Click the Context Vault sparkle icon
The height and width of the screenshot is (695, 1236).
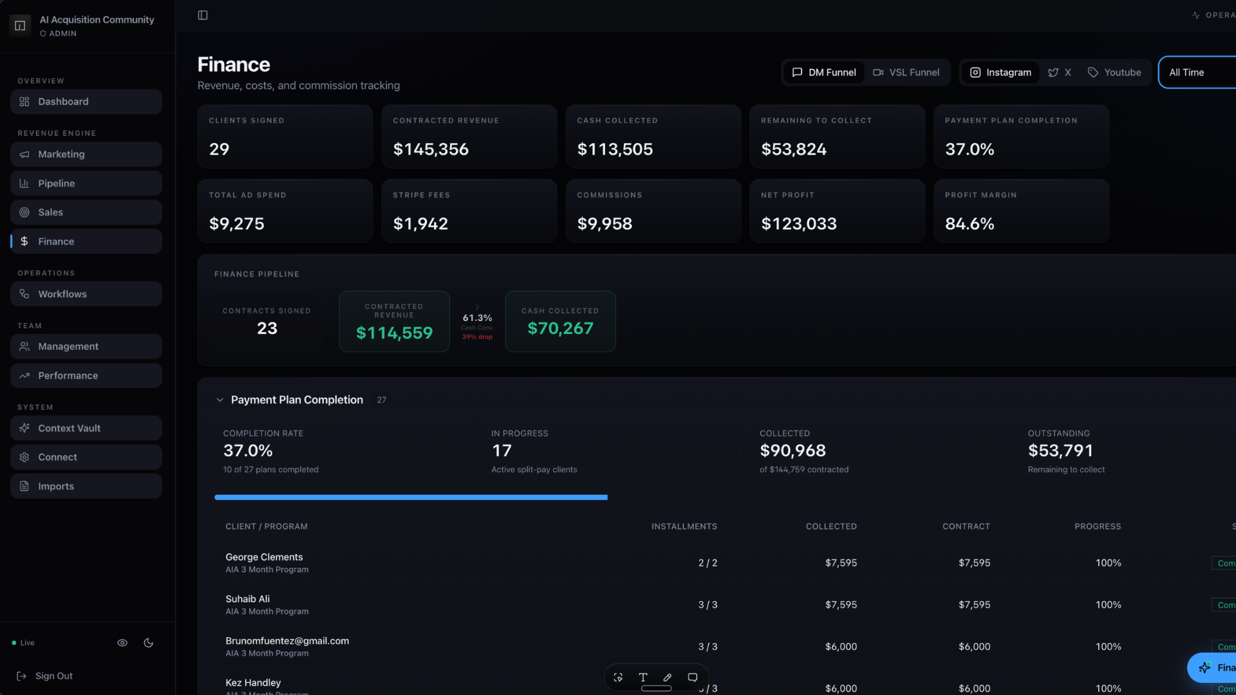click(24, 428)
